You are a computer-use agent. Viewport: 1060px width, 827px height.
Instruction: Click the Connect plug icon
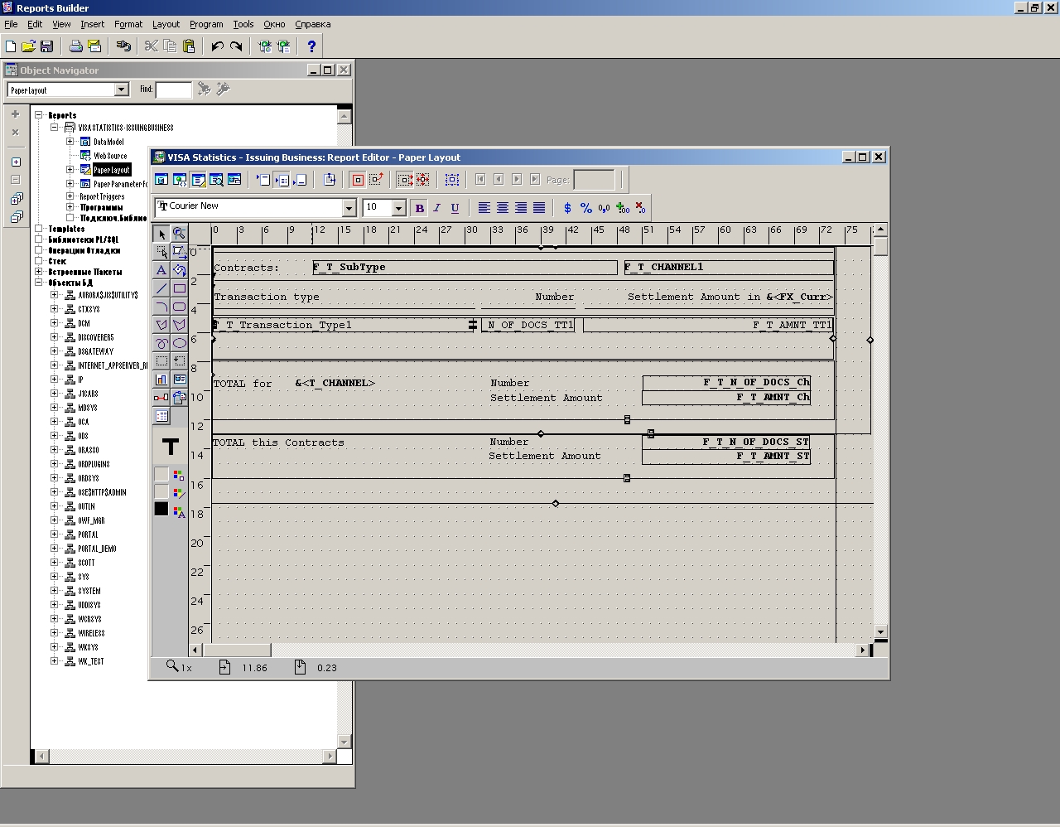click(123, 46)
